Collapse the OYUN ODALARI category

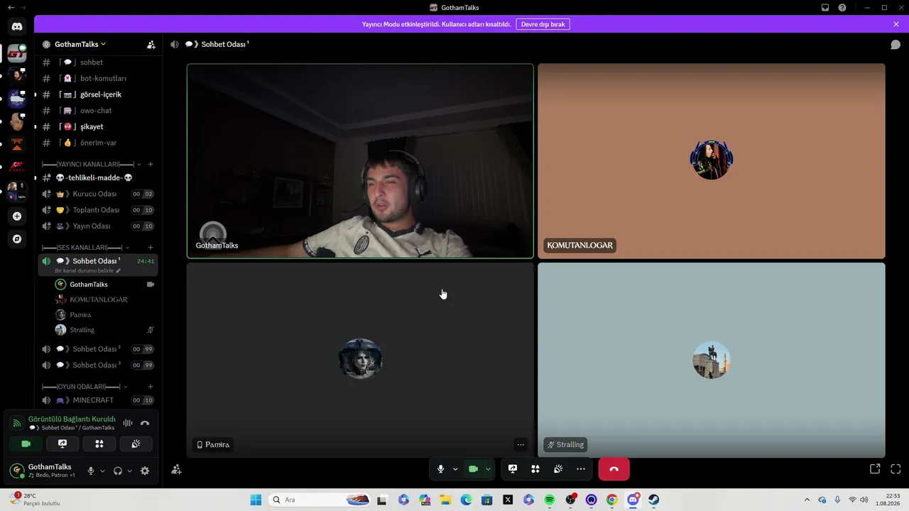tap(85, 386)
